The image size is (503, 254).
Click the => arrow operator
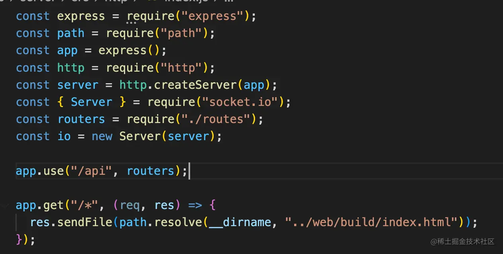tap(195, 205)
